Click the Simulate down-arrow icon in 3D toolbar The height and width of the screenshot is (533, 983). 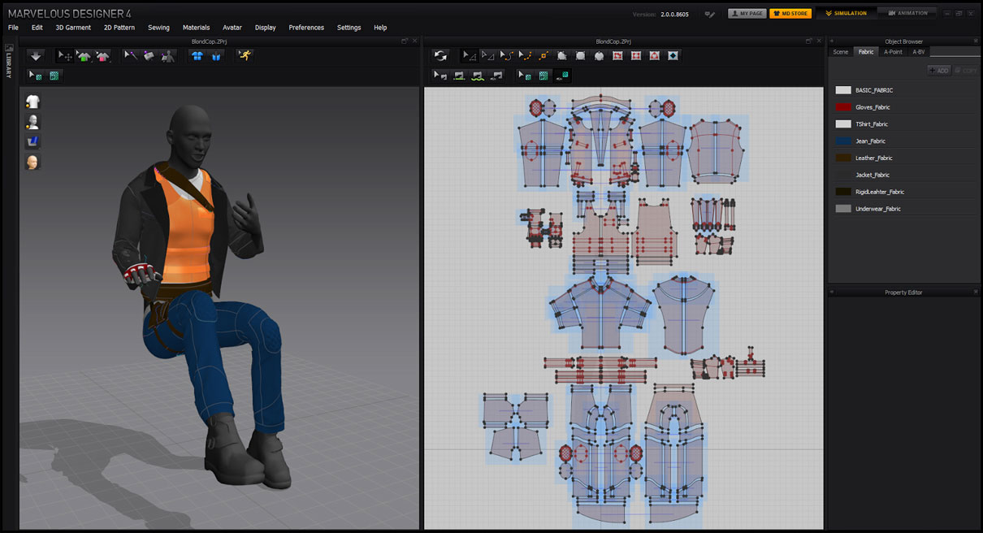(x=36, y=56)
